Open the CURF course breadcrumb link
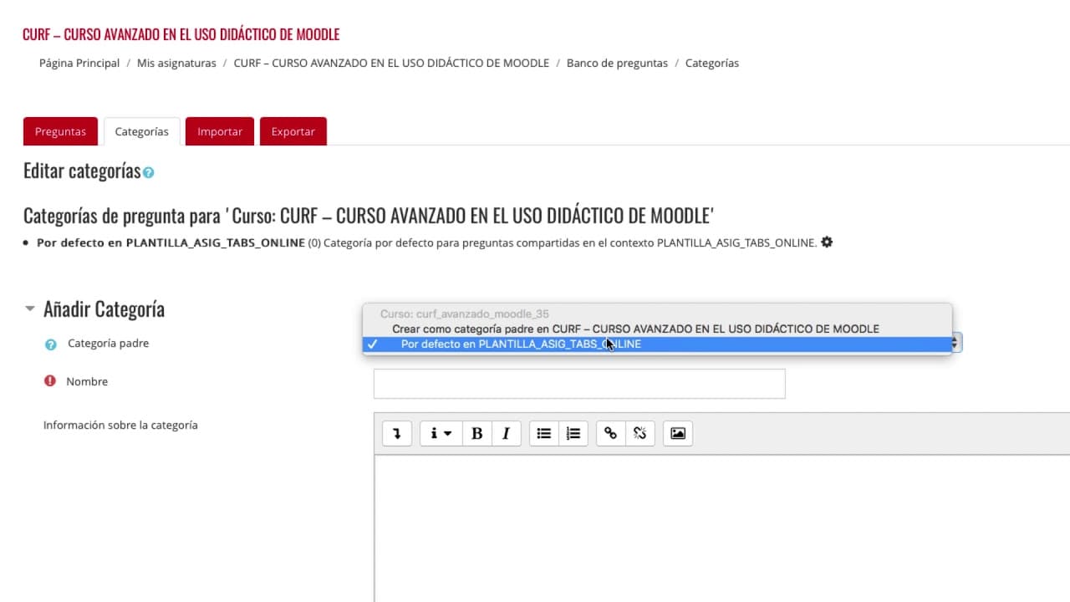1070x602 pixels. pos(391,63)
